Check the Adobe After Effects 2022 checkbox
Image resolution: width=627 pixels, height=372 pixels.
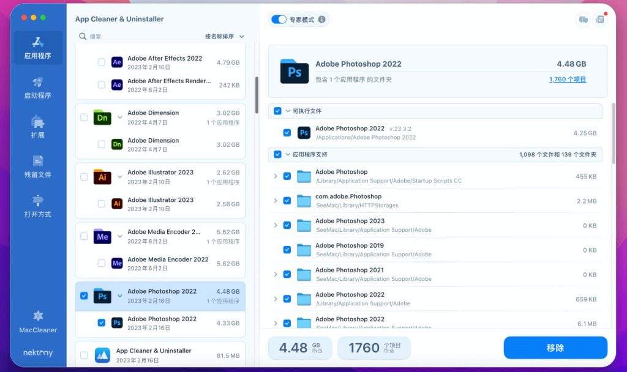[x=102, y=62]
